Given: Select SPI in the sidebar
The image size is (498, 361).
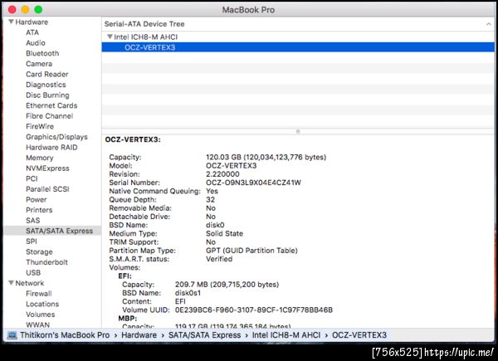Looking at the screenshot, I should [x=32, y=241].
